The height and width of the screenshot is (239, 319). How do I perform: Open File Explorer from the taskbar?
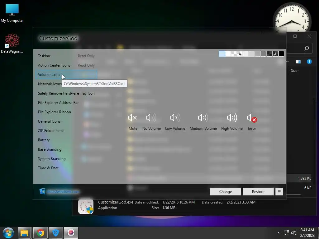(x=24, y=233)
